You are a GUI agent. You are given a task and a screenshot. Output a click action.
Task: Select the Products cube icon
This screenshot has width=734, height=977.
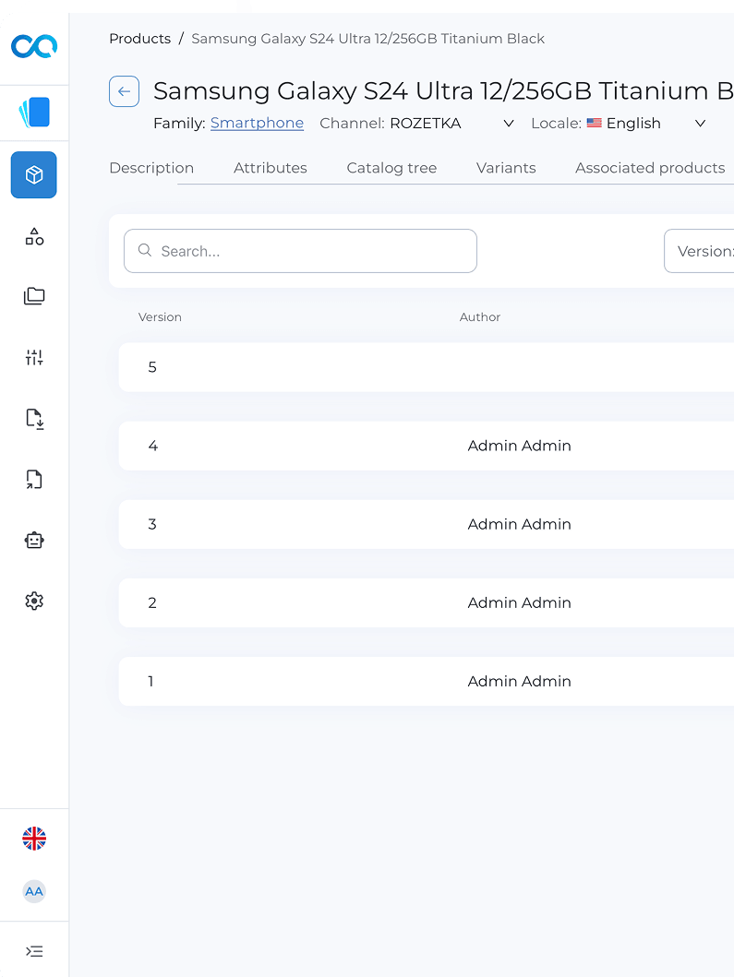33,175
